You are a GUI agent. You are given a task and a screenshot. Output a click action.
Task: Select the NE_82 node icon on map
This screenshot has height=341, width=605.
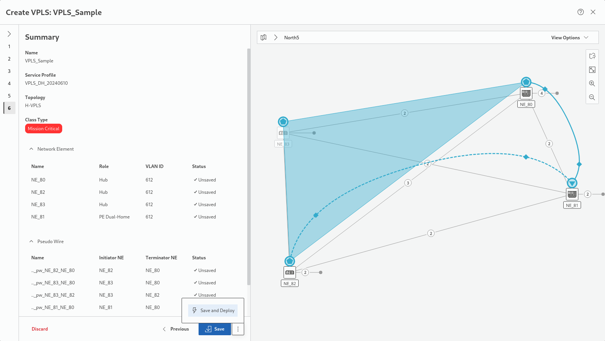(x=290, y=272)
